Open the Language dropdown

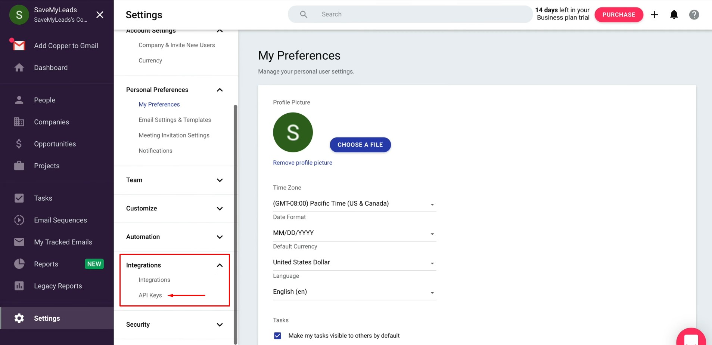click(x=354, y=292)
